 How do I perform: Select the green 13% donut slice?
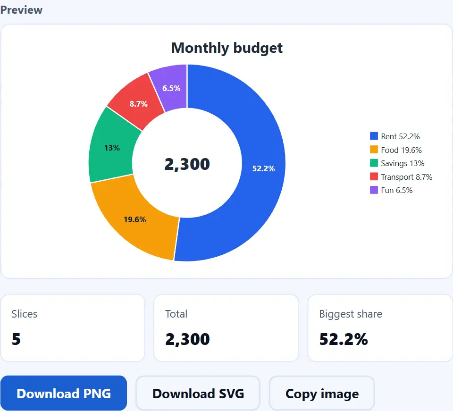pyautogui.click(x=112, y=148)
